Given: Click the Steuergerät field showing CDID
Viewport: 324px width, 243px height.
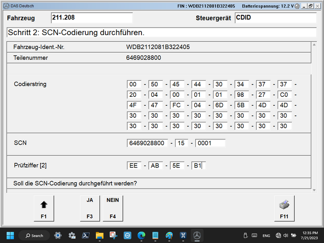Looking at the screenshot, I should click(x=276, y=18).
